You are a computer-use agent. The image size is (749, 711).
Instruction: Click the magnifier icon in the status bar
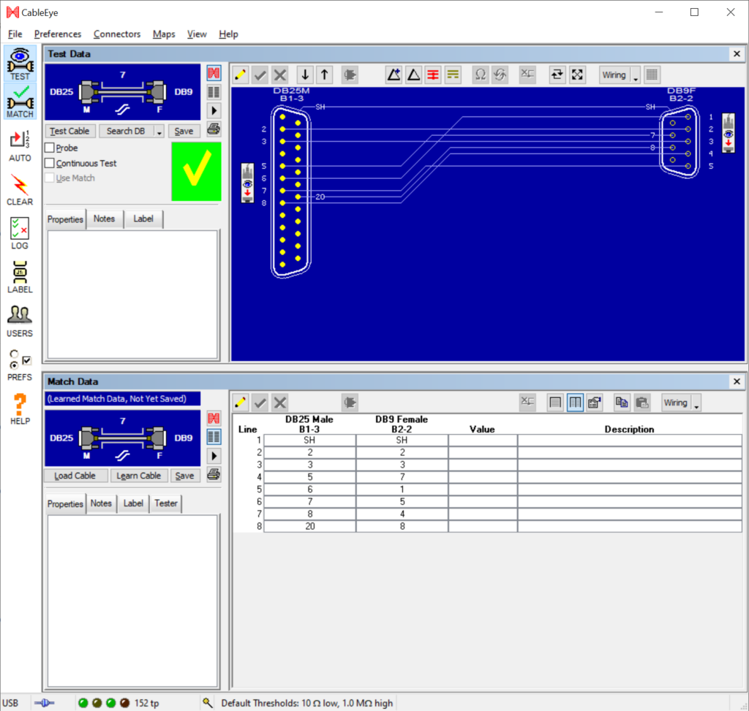point(207,702)
